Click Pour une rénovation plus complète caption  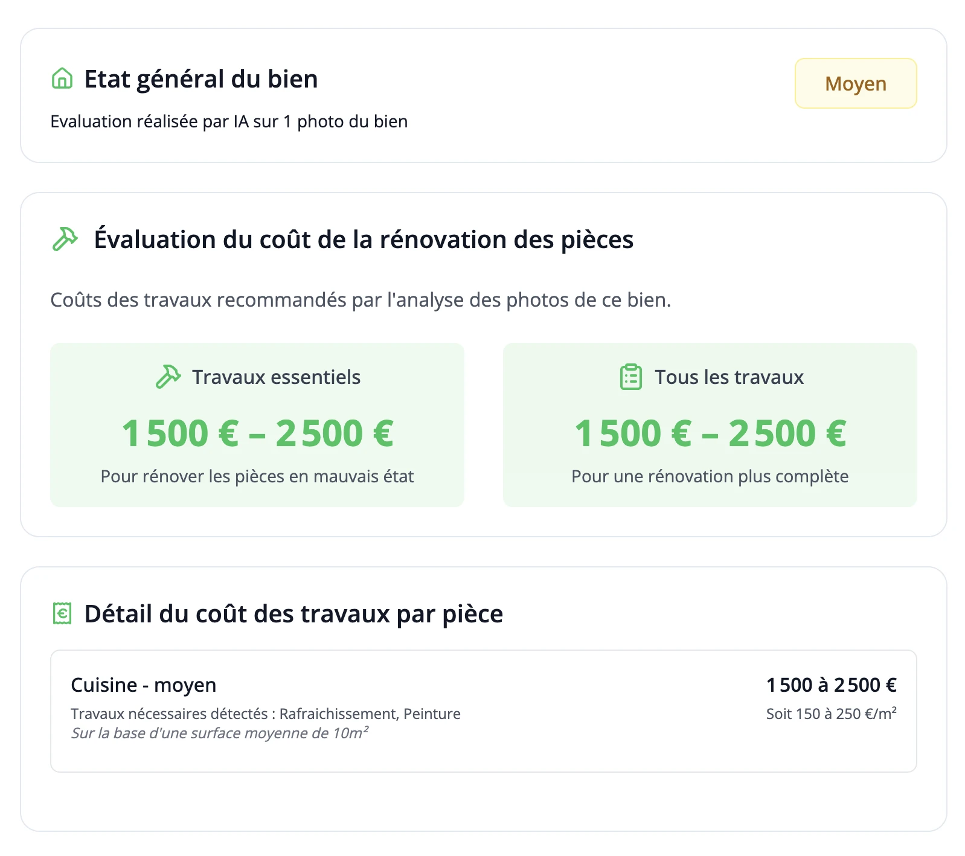(710, 476)
